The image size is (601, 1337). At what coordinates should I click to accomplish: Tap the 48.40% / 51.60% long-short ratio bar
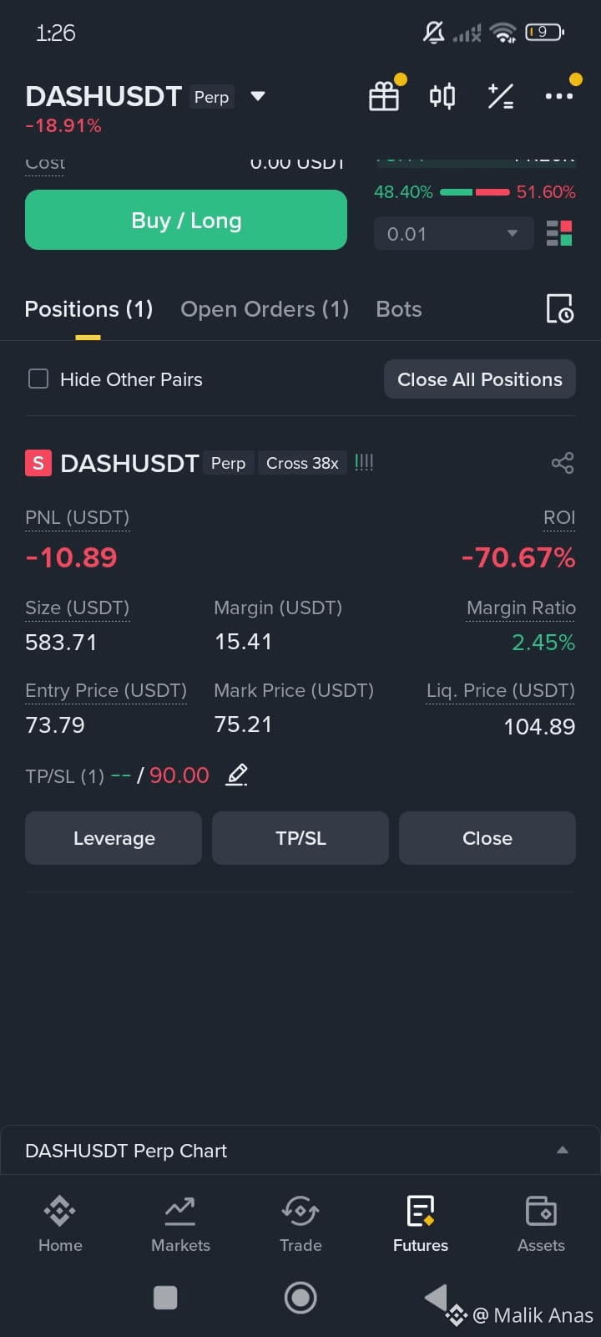coord(475,192)
